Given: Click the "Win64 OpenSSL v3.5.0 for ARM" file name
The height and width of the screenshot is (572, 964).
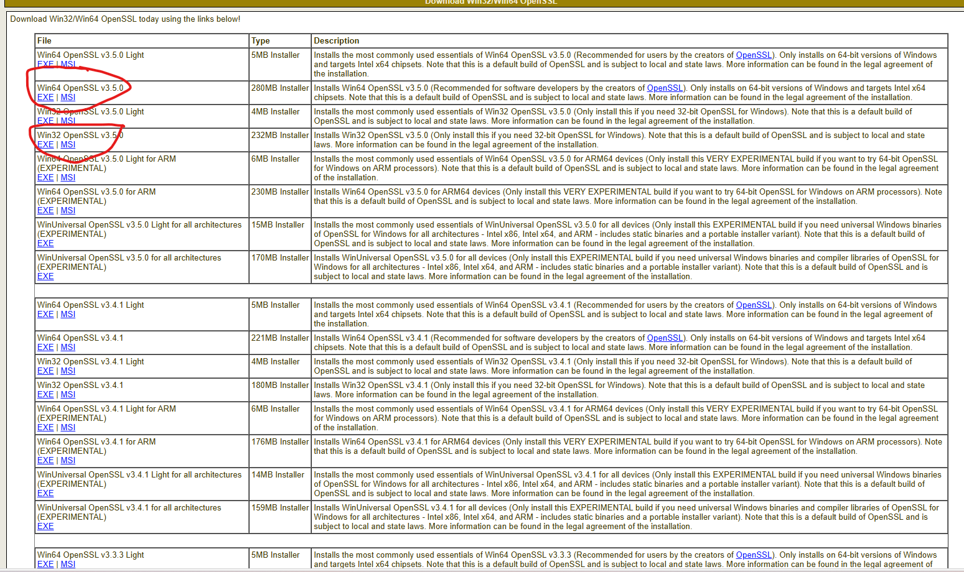Looking at the screenshot, I should pyautogui.click(x=96, y=191).
